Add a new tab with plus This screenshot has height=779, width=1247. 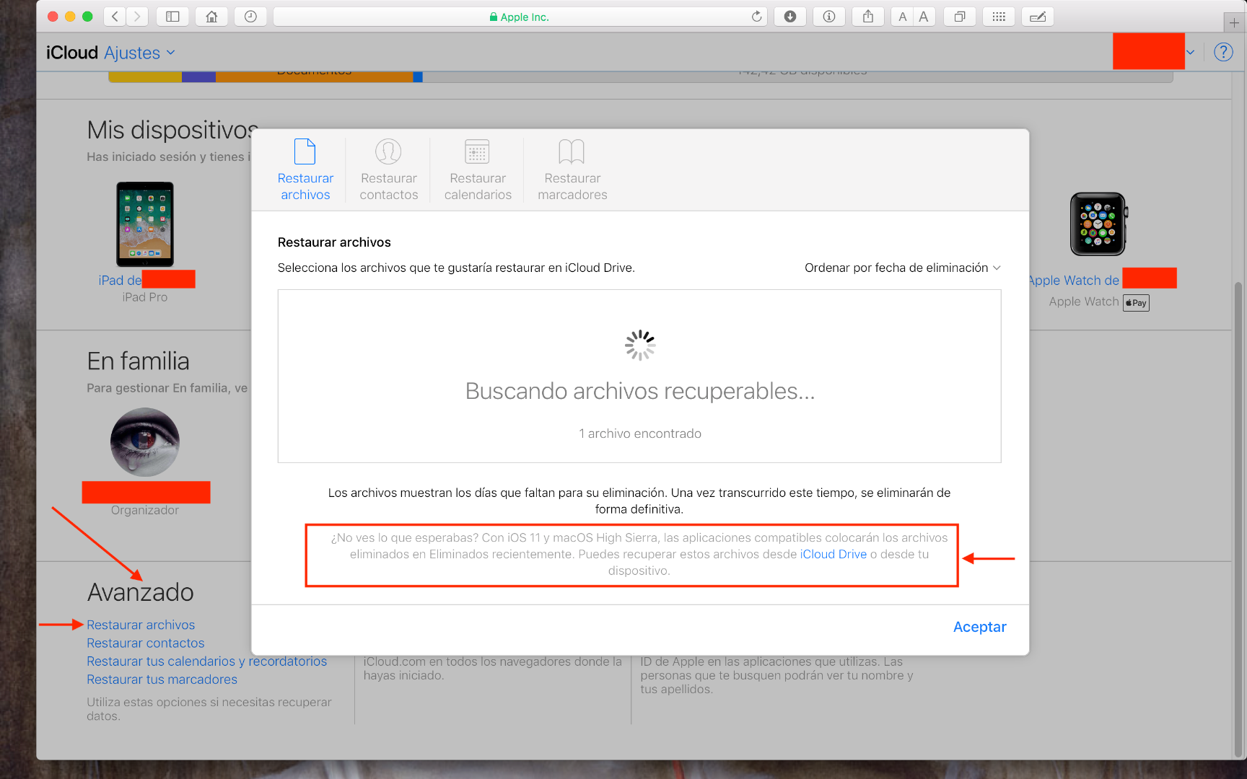(x=1234, y=23)
